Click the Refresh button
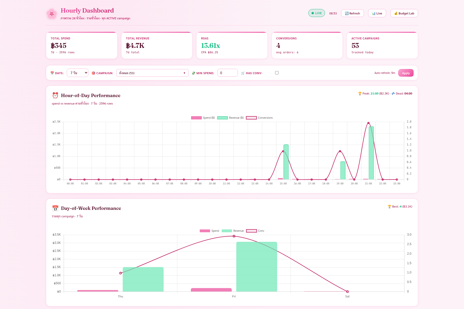Viewport: 464px width, 309px height. tap(352, 13)
